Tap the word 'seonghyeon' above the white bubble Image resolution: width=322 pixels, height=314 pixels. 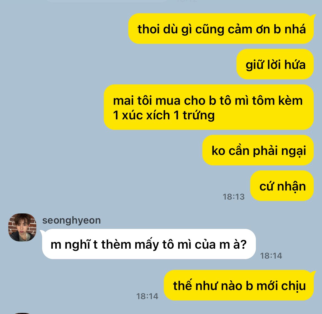click(72, 220)
